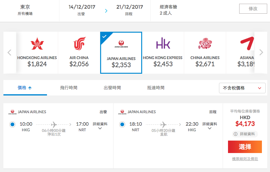
Task: Expand return flight 詳細資料 details
Action: pos(210,126)
